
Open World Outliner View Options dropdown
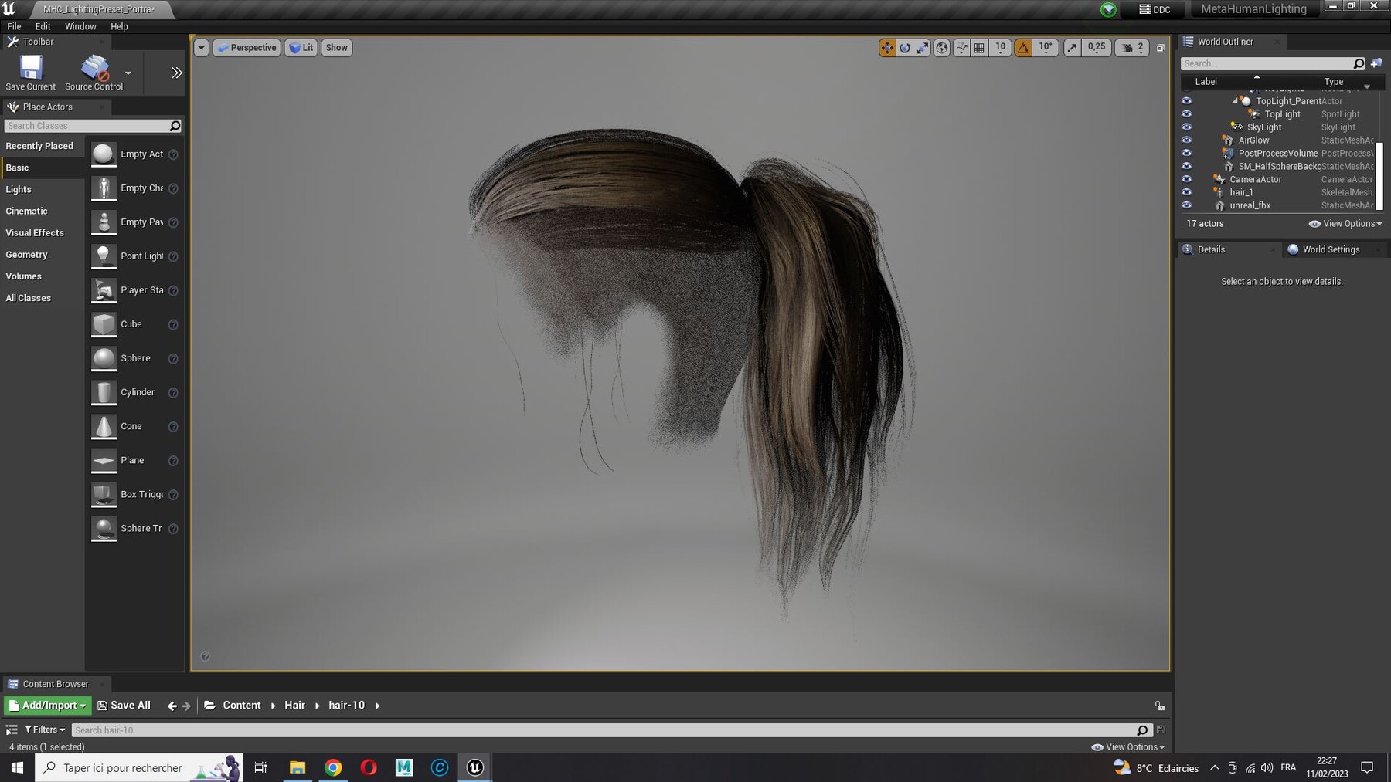(1345, 224)
